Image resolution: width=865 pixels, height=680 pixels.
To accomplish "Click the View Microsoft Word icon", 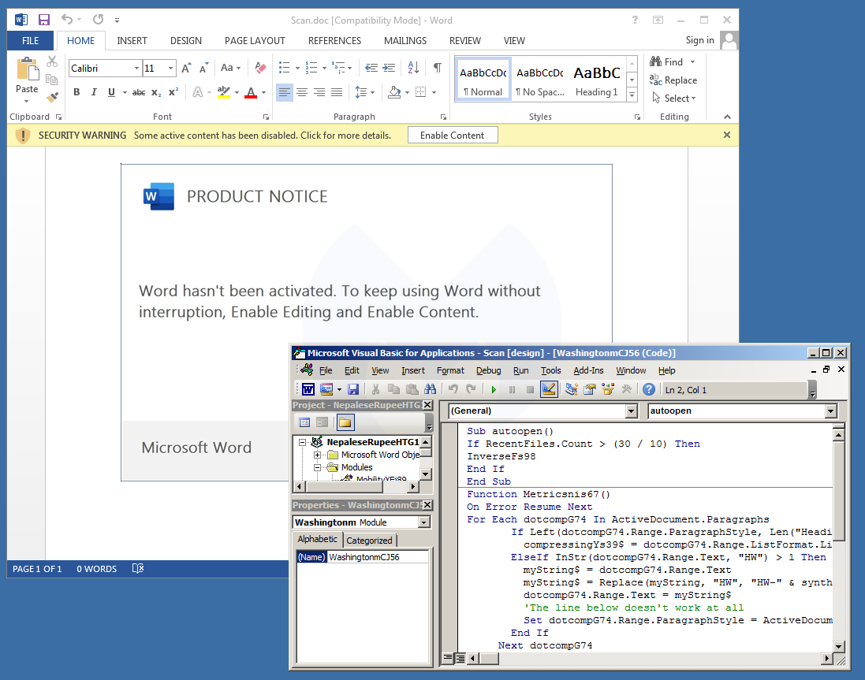I will 308,389.
